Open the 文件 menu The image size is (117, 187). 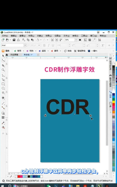(5, 36)
